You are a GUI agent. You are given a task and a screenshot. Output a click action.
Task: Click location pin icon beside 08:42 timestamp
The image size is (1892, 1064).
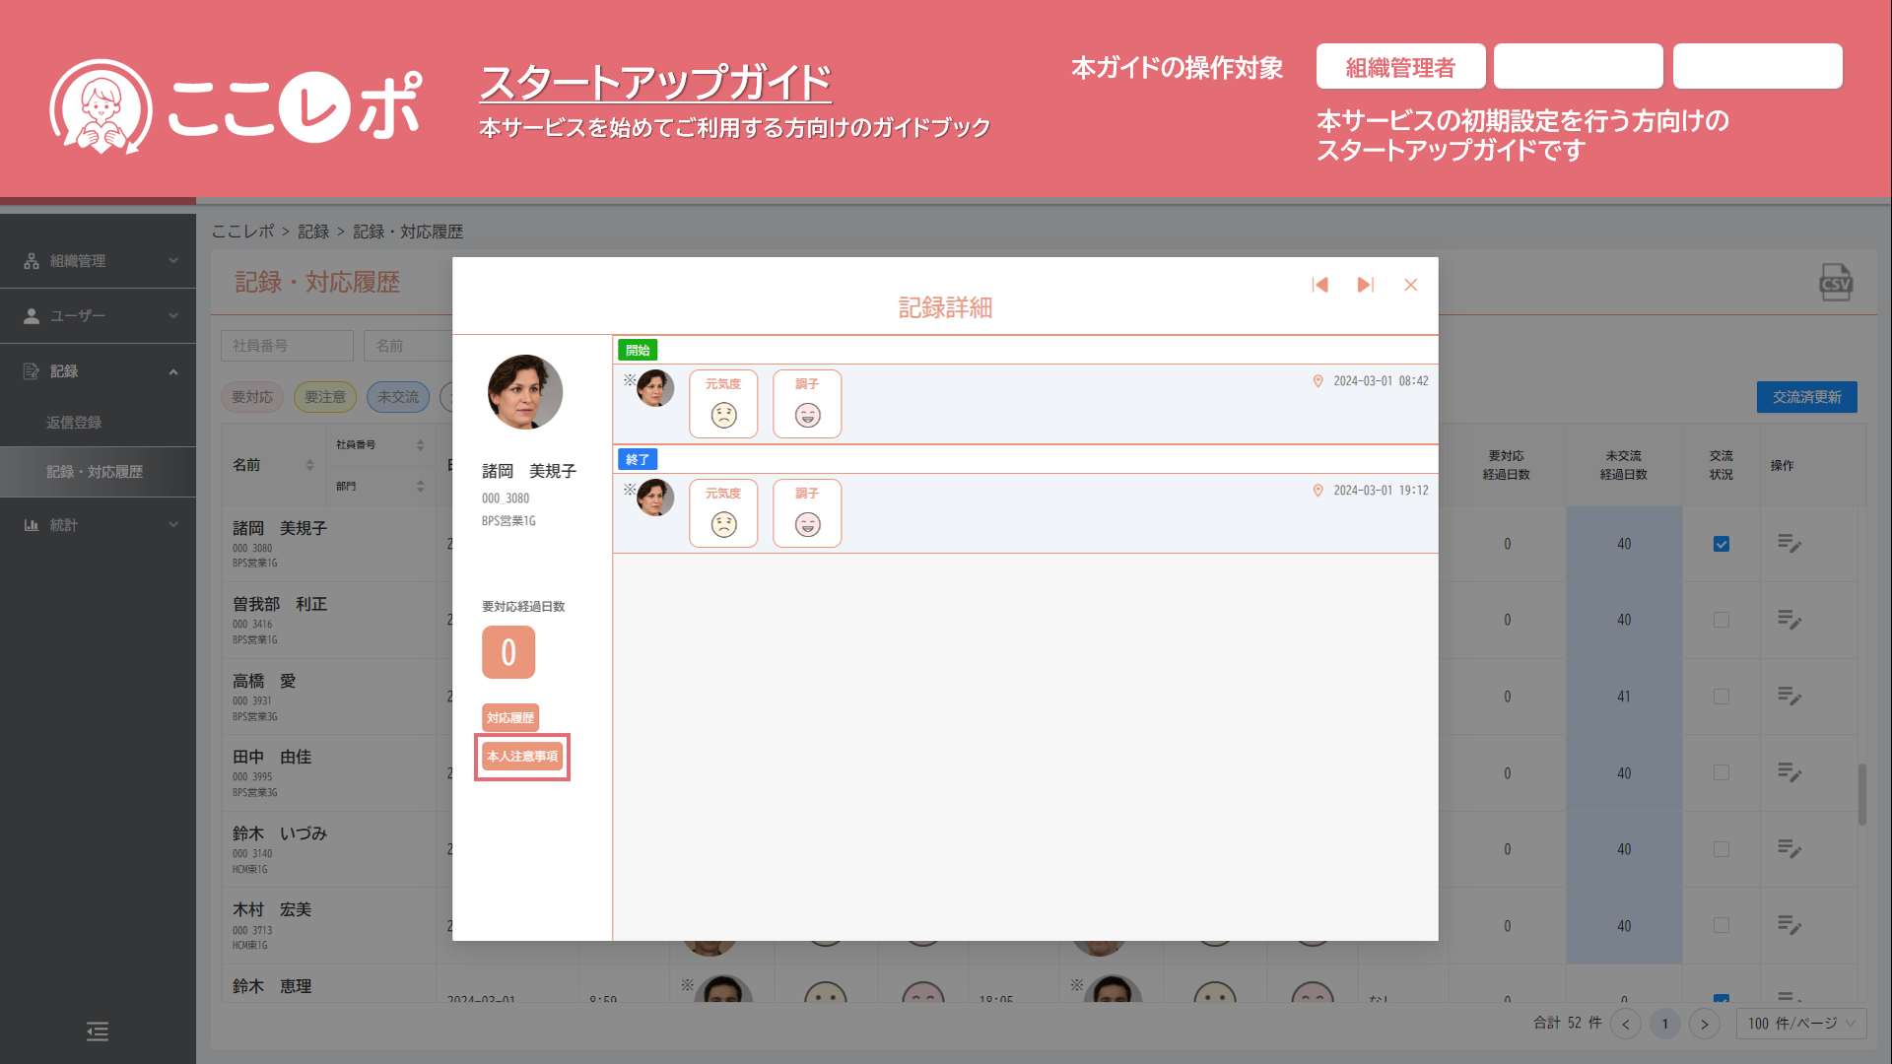(x=1318, y=381)
